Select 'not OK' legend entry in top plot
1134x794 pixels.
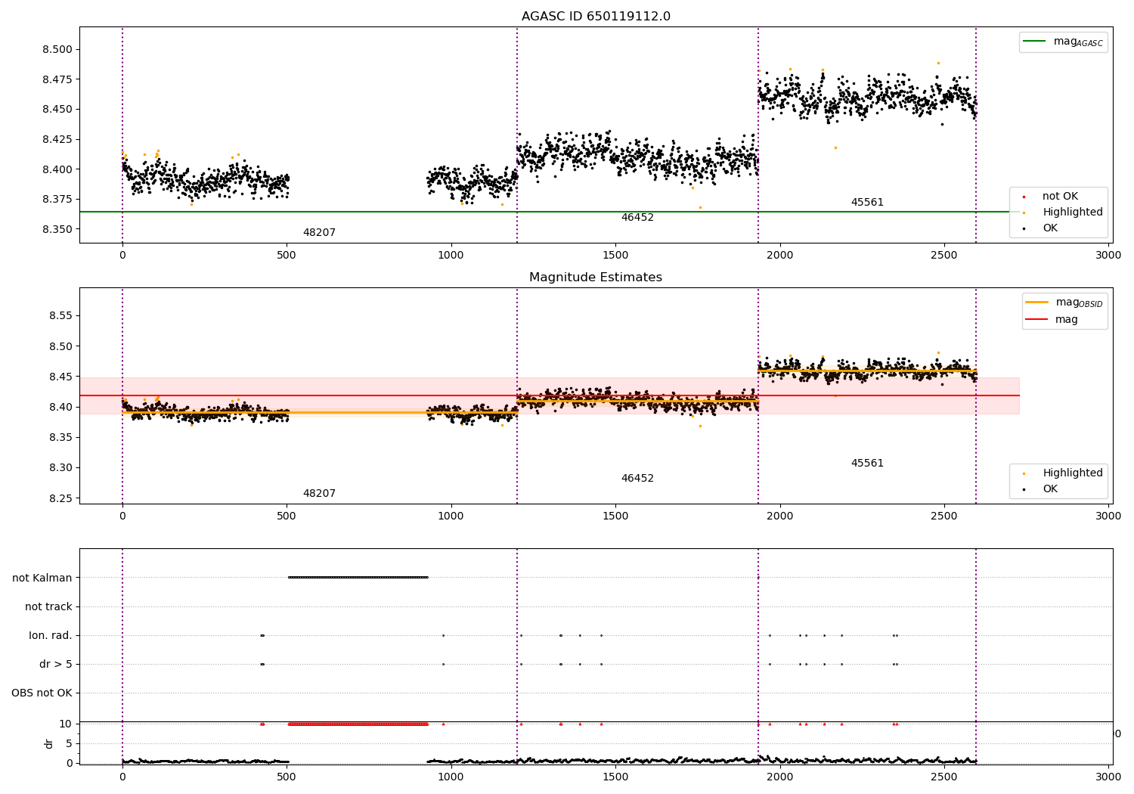click(x=1060, y=197)
